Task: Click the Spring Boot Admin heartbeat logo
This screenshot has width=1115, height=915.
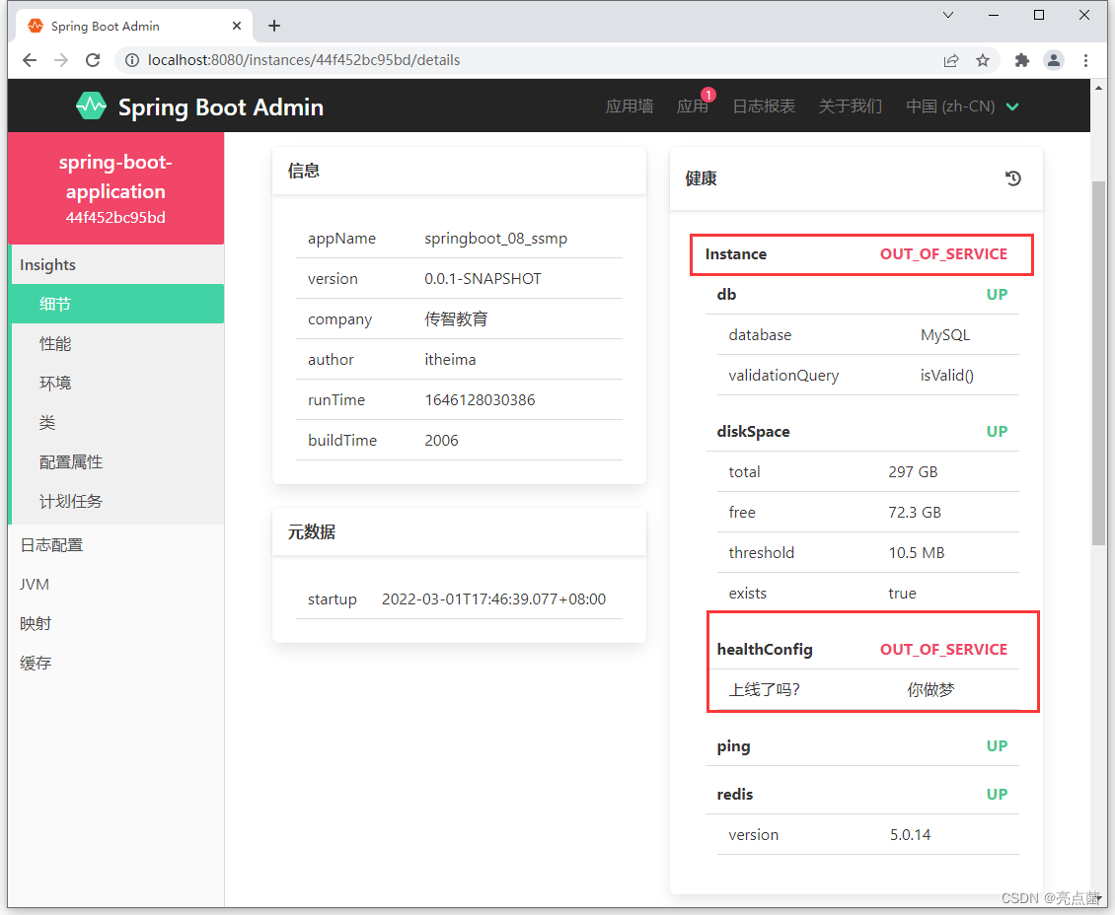Action: click(91, 106)
